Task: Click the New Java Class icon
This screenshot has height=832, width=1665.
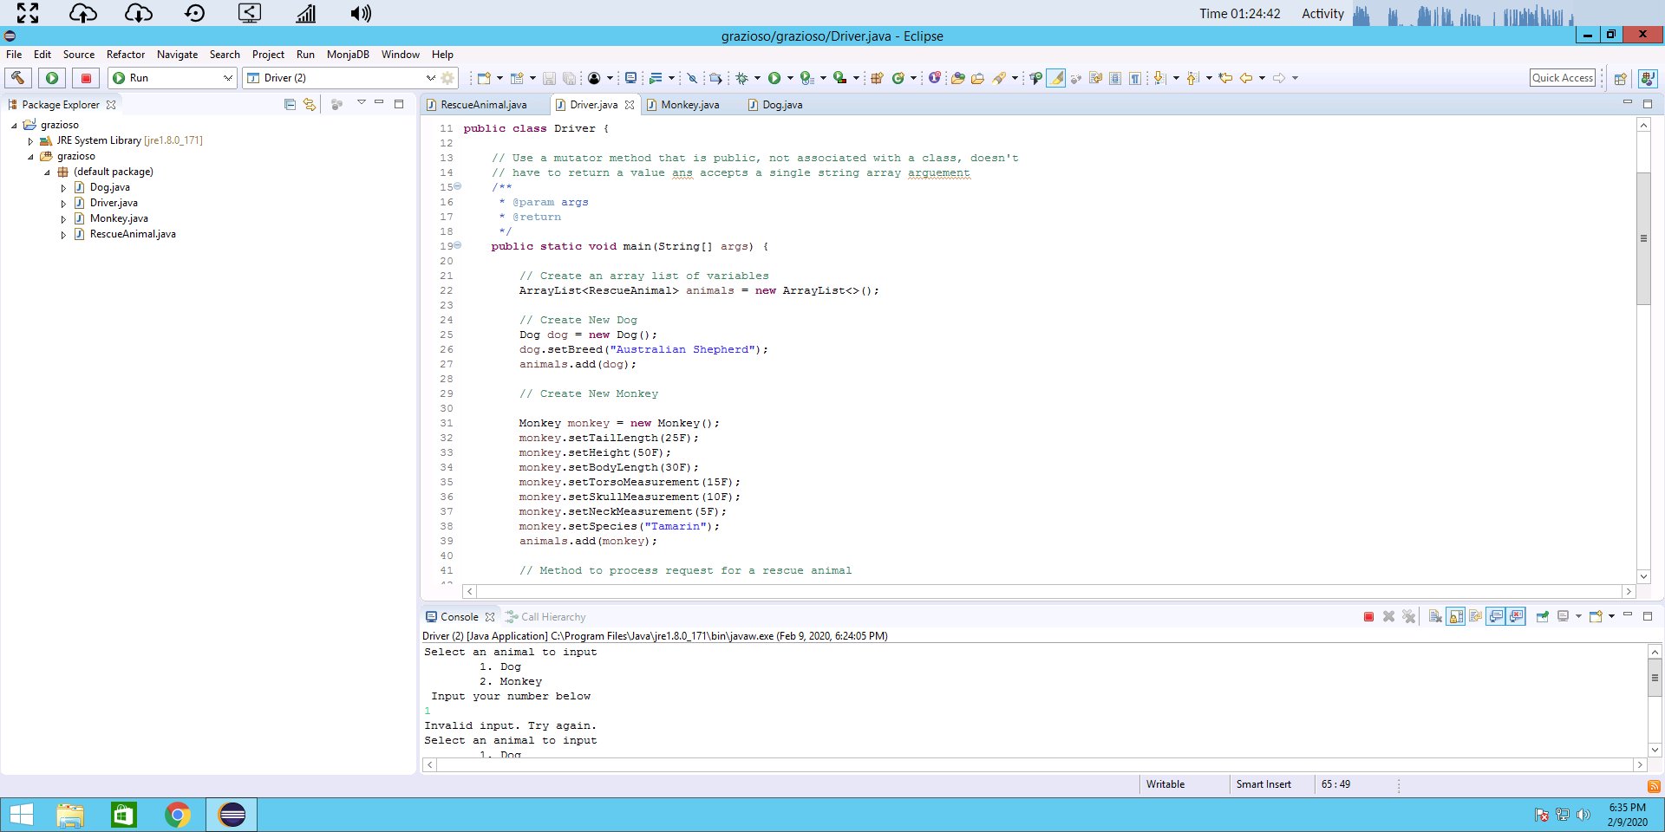Action: [x=898, y=78]
